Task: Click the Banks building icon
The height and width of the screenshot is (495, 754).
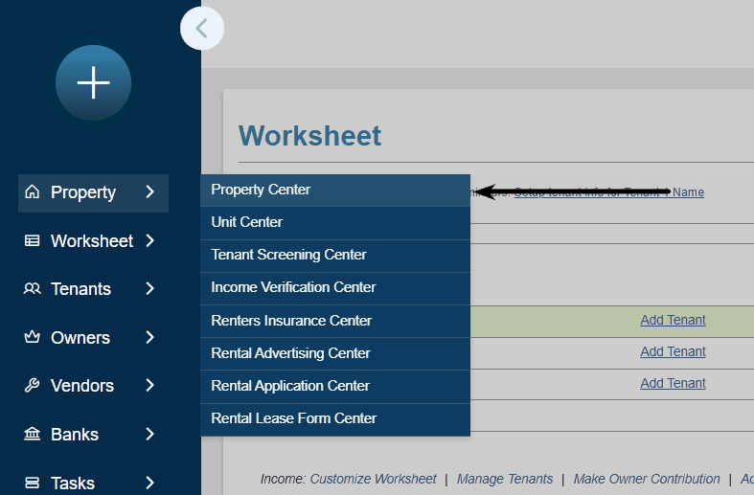Action: [x=33, y=435]
